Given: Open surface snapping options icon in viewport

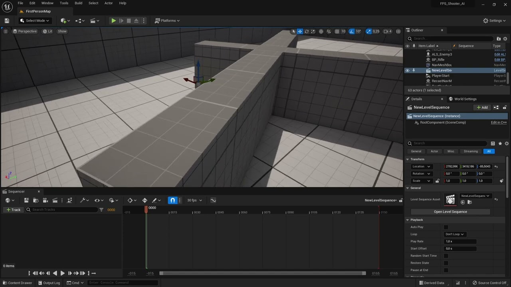Looking at the screenshot, I should 329,31.
